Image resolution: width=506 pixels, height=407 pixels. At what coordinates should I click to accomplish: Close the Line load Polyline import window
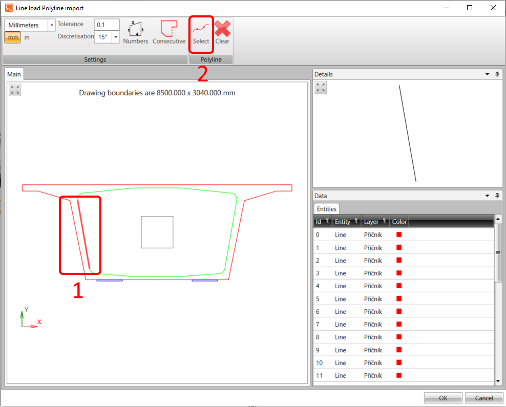tap(493, 8)
